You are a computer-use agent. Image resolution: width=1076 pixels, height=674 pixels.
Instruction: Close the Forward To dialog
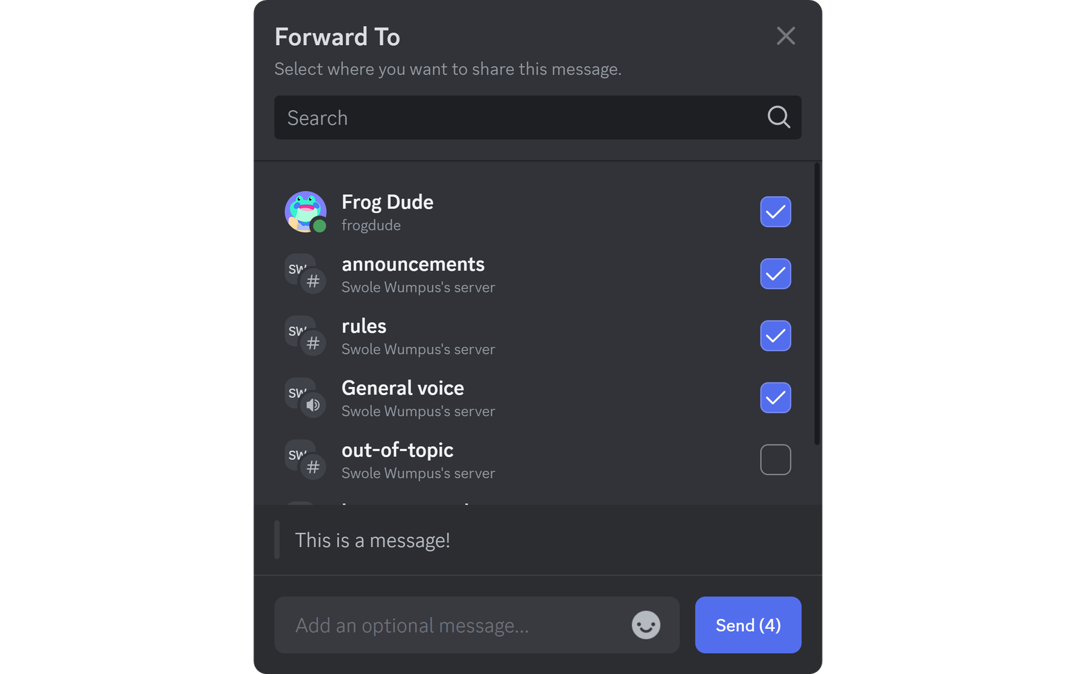point(785,36)
